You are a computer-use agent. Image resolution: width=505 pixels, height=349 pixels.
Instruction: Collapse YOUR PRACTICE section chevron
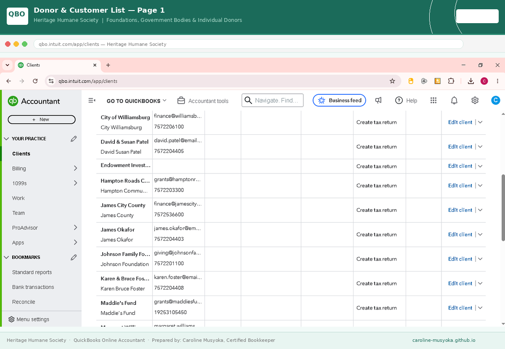(x=6, y=139)
